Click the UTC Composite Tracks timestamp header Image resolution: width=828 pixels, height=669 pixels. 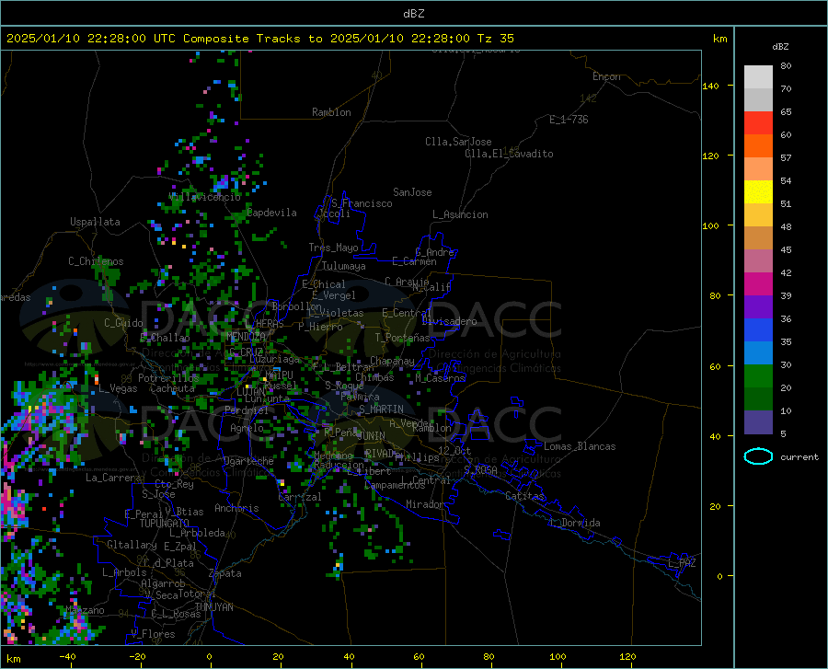pos(260,38)
